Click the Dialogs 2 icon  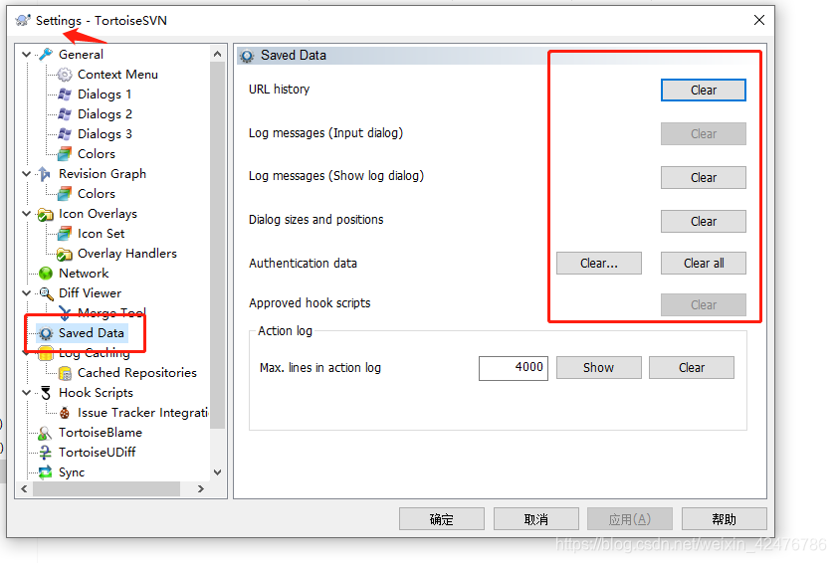coord(65,114)
